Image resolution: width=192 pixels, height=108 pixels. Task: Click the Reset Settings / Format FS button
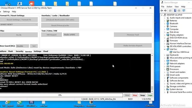19,19
